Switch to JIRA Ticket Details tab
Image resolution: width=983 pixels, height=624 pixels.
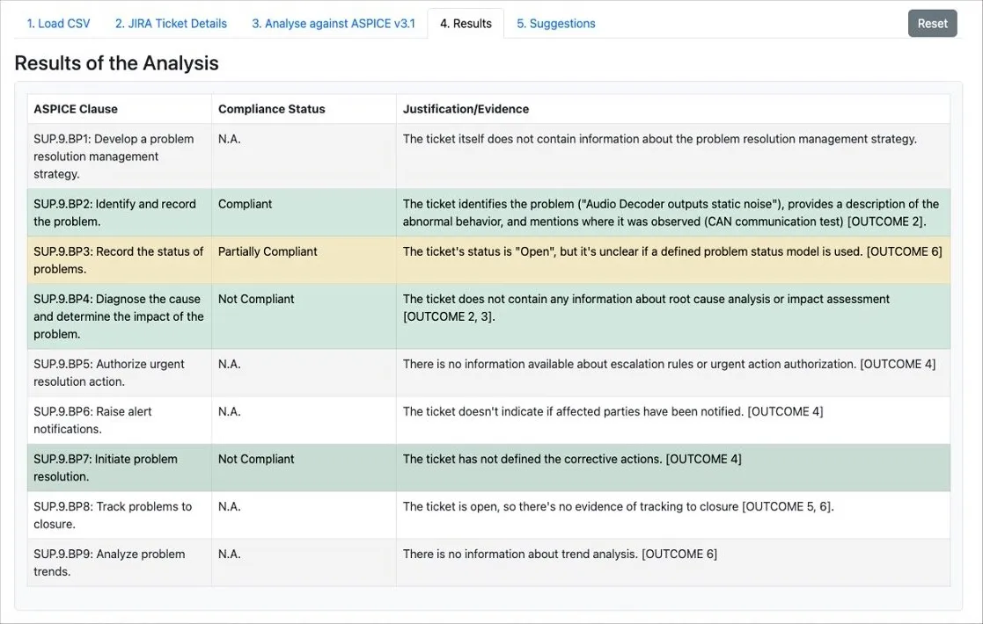(171, 24)
